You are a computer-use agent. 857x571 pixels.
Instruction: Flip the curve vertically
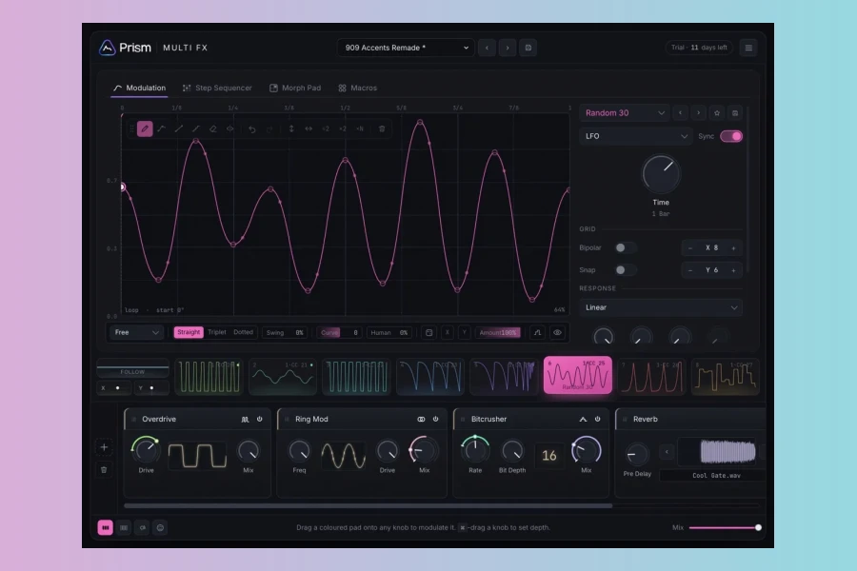coord(291,129)
